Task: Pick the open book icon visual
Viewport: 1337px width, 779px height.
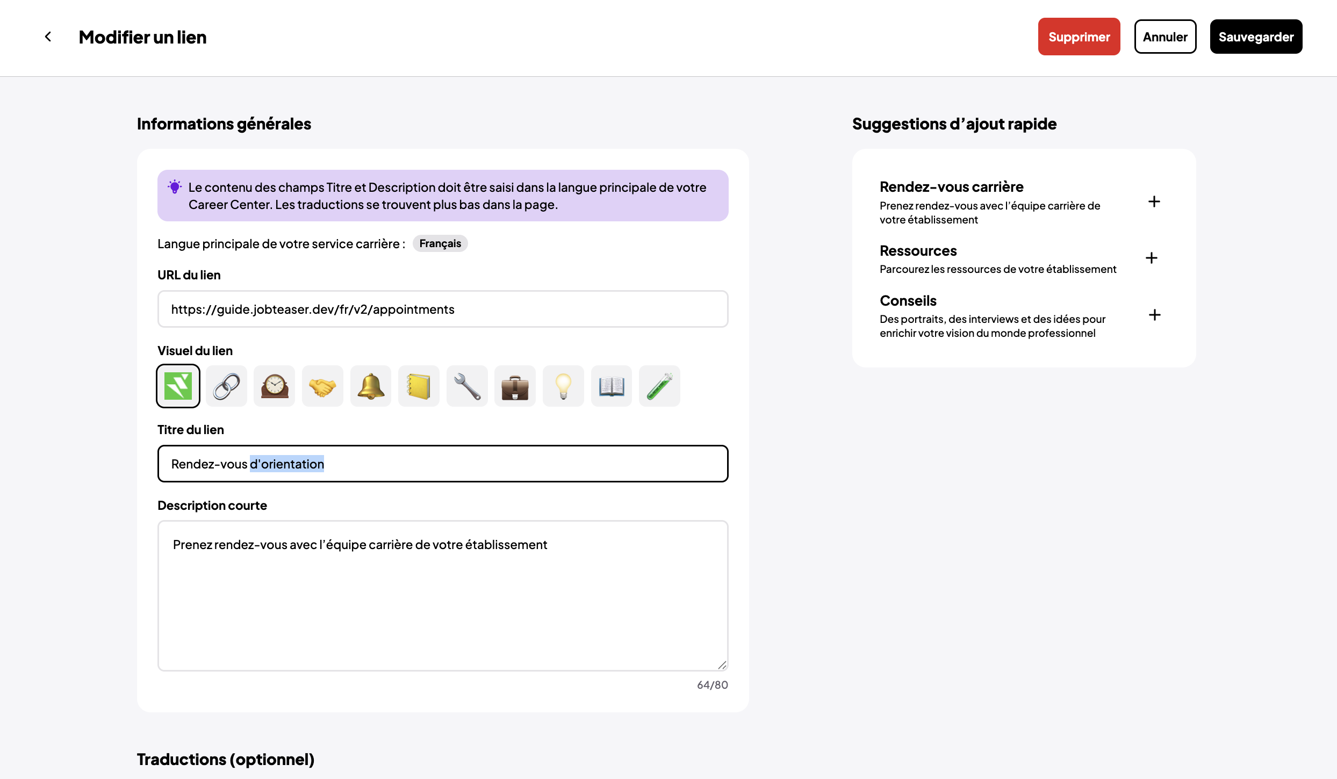Action: click(x=612, y=386)
